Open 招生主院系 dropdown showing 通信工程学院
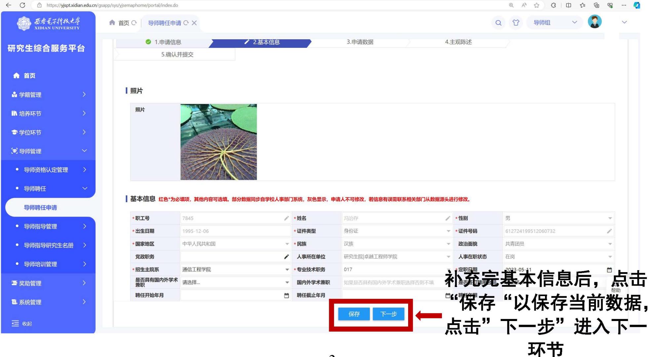661x357 pixels. pyautogui.click(x=235, y=269)
